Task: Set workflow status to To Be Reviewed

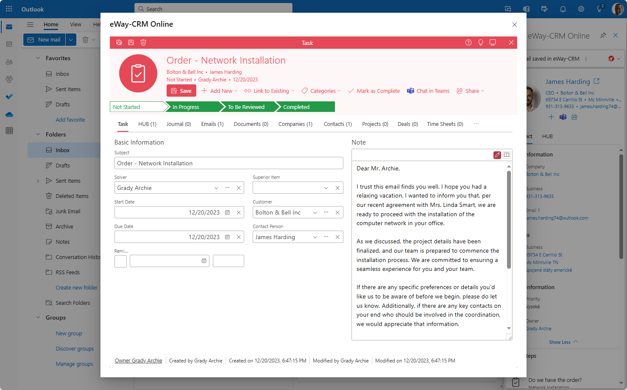Action: pos(248,107)
